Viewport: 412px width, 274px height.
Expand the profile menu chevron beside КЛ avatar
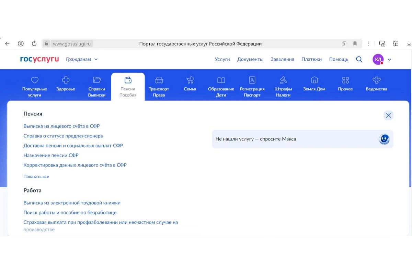(x=389, y=60)
